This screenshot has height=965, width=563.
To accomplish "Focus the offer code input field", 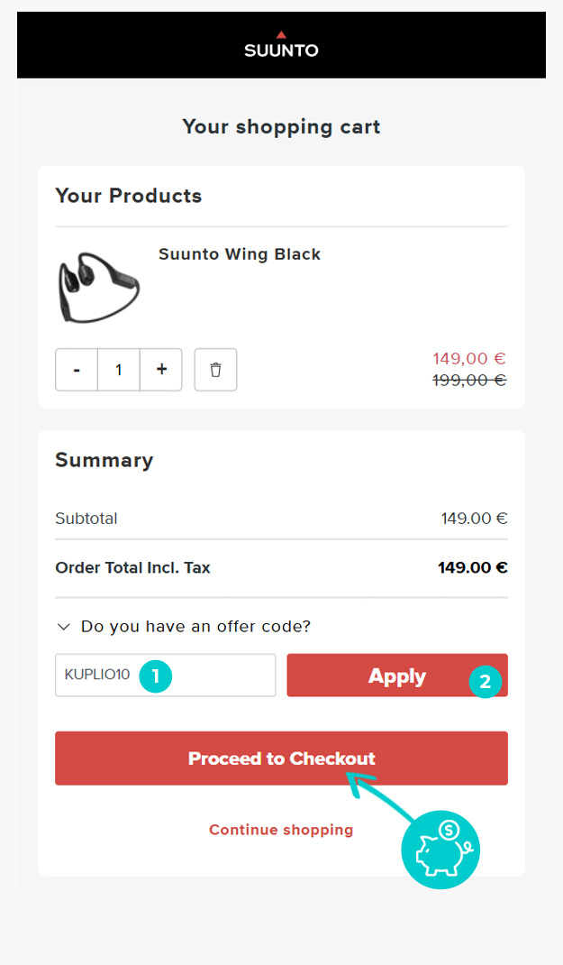I will (99, 675).
